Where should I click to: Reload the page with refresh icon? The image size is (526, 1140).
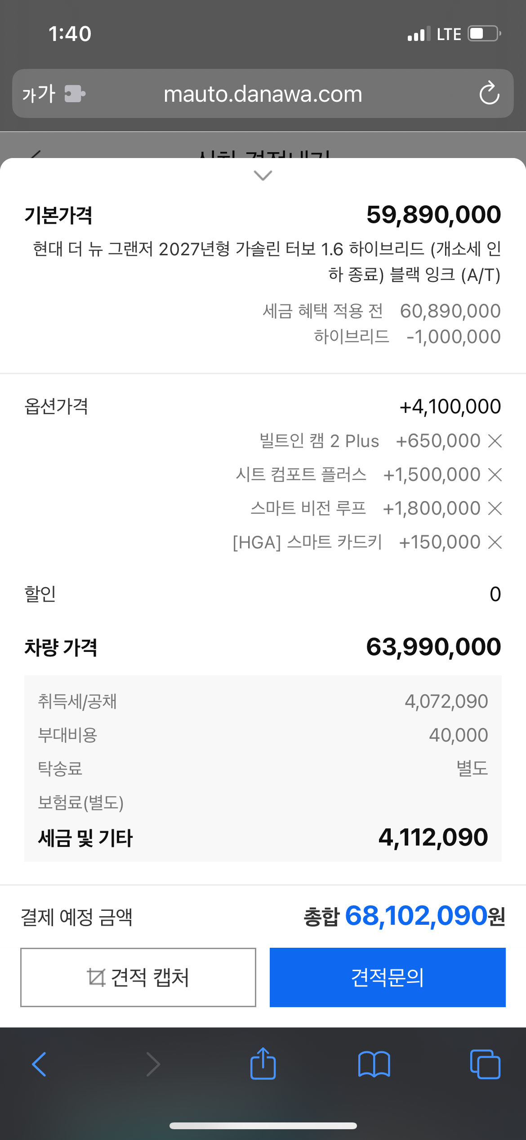click(489, 93)
